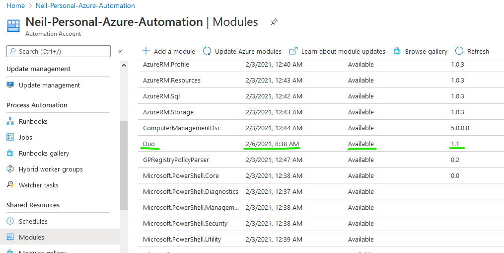Image resolution: width=504 pixels, height=253 pixels.
Task: Click the Update Azure modules circular arrows icon
Action: (x=207, y=51)
